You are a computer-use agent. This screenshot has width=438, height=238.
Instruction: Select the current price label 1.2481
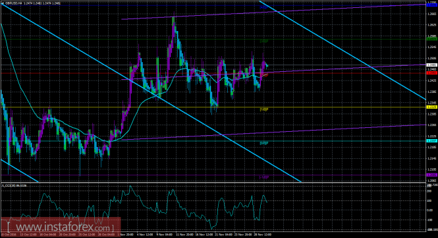pyautogui.click(x=432, y=65)
